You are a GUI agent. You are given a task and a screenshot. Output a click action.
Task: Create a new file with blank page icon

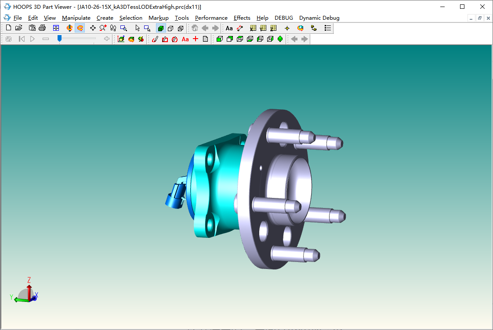coord(8,28)
